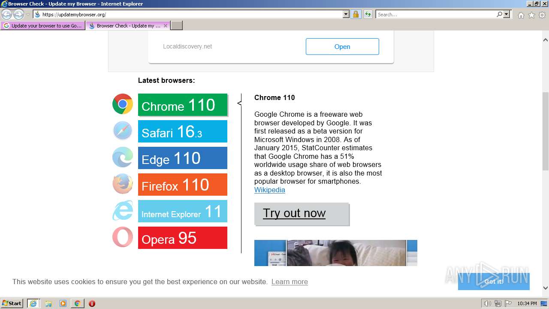Click the refresh page icon

point(368,14)
